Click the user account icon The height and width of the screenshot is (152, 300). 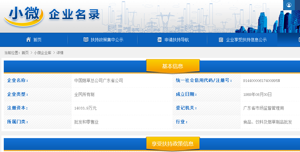click(x=289, y=5)
